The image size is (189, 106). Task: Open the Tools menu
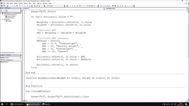34,3
